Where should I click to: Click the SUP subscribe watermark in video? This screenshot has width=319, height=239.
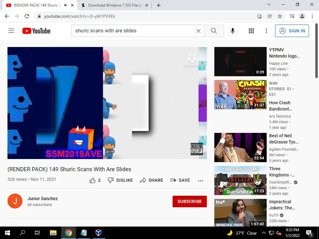[x=197, y=149]
